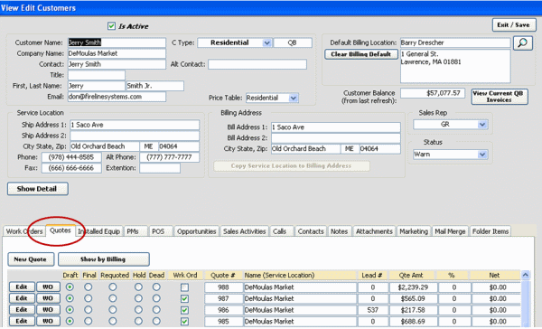Click the quotes list scroll-up arrow
542x329 pixels.
click(x=526, y=276)
